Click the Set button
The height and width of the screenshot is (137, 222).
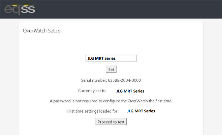pos(111,70)
